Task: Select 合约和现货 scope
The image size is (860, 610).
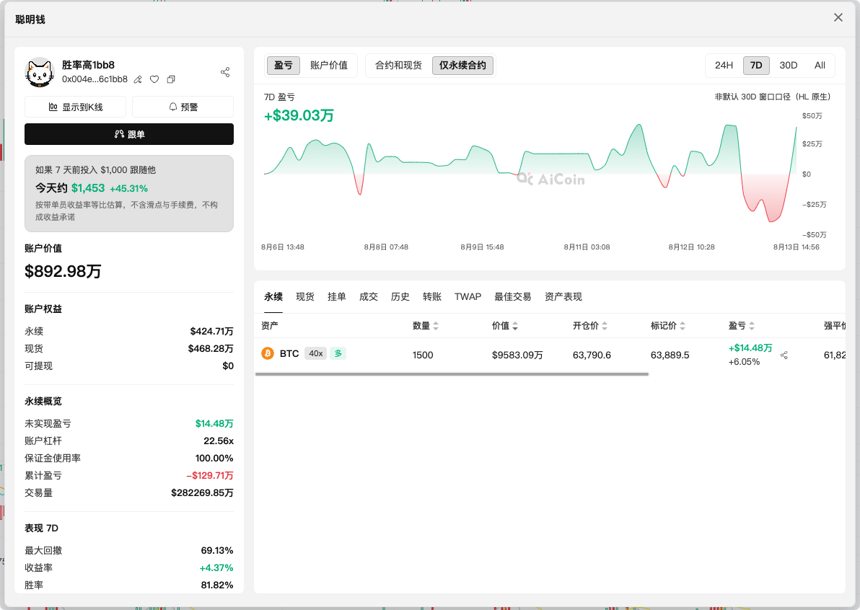Action: [399, 65]
